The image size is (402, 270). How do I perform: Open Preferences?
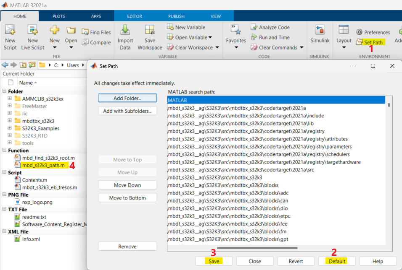tap(373, 32)
